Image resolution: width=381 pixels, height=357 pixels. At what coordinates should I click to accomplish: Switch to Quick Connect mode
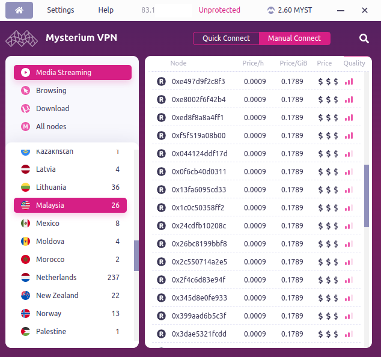point(226,38)
